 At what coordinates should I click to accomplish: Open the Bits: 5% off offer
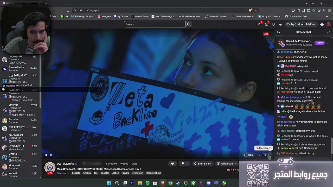click(x=203, y=164)
